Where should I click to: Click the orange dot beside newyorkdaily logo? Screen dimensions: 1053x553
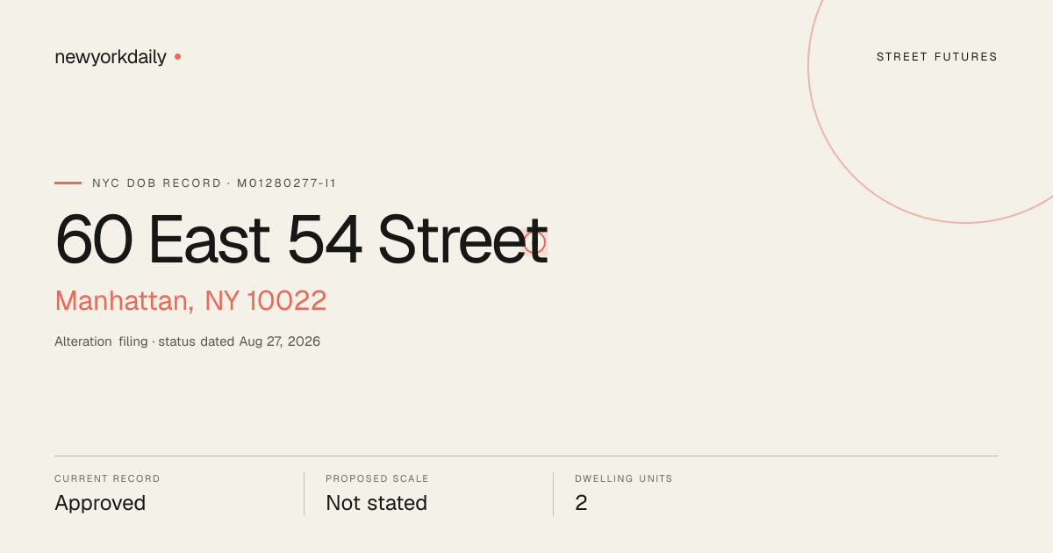click(x=177, y=57)
